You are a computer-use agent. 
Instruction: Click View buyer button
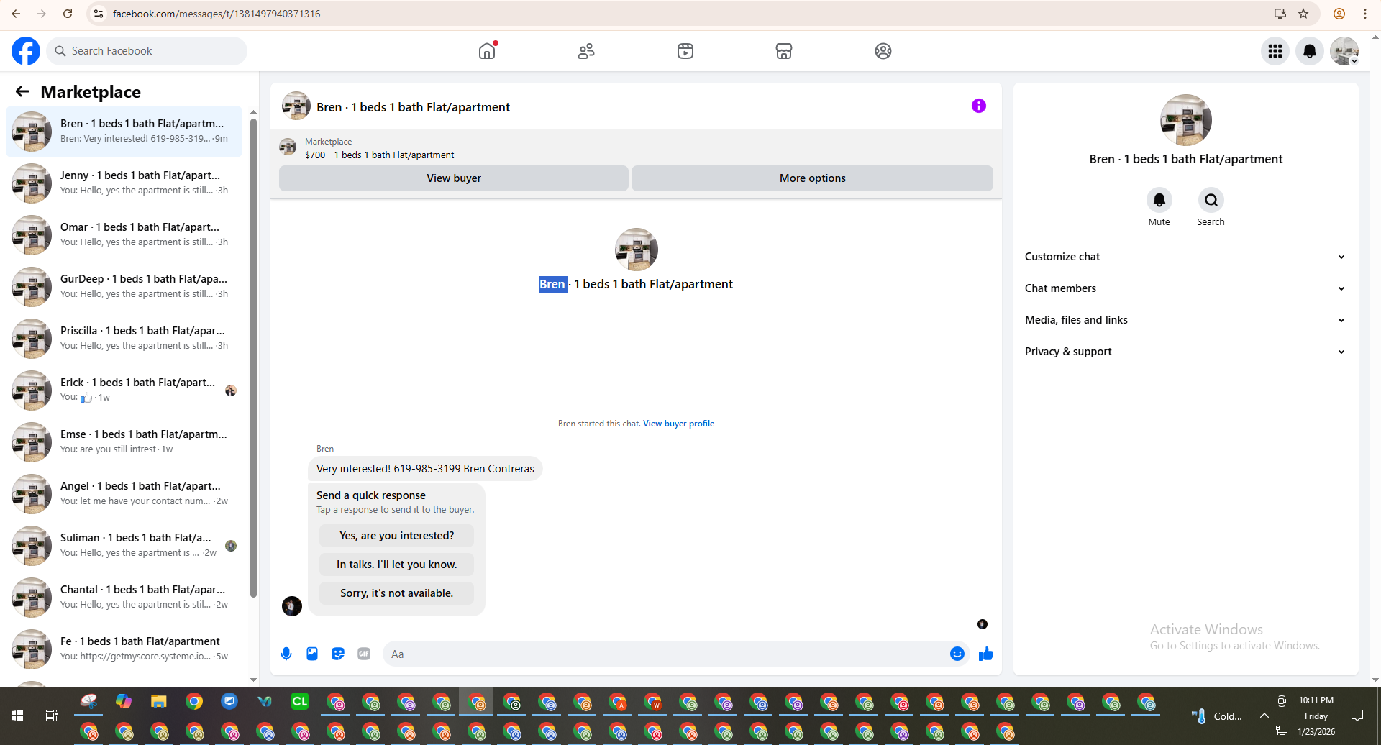pyautogui.click(x=454, y=178)
